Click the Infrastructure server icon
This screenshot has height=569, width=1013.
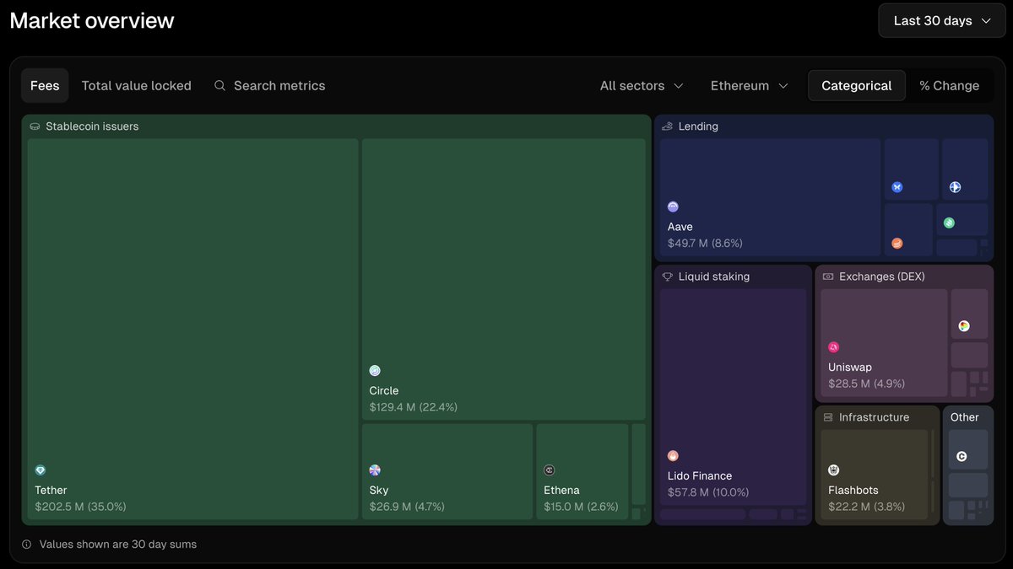(x=828, y=417)
